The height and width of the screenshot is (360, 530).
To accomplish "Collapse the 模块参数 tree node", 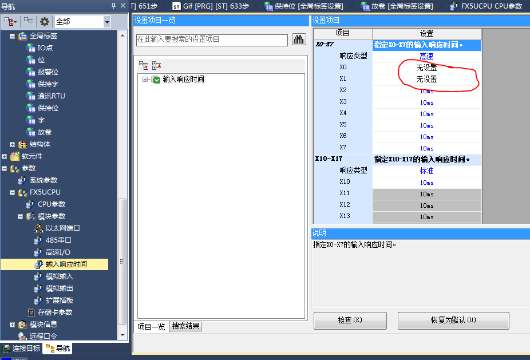I will (x=21, y=216).
